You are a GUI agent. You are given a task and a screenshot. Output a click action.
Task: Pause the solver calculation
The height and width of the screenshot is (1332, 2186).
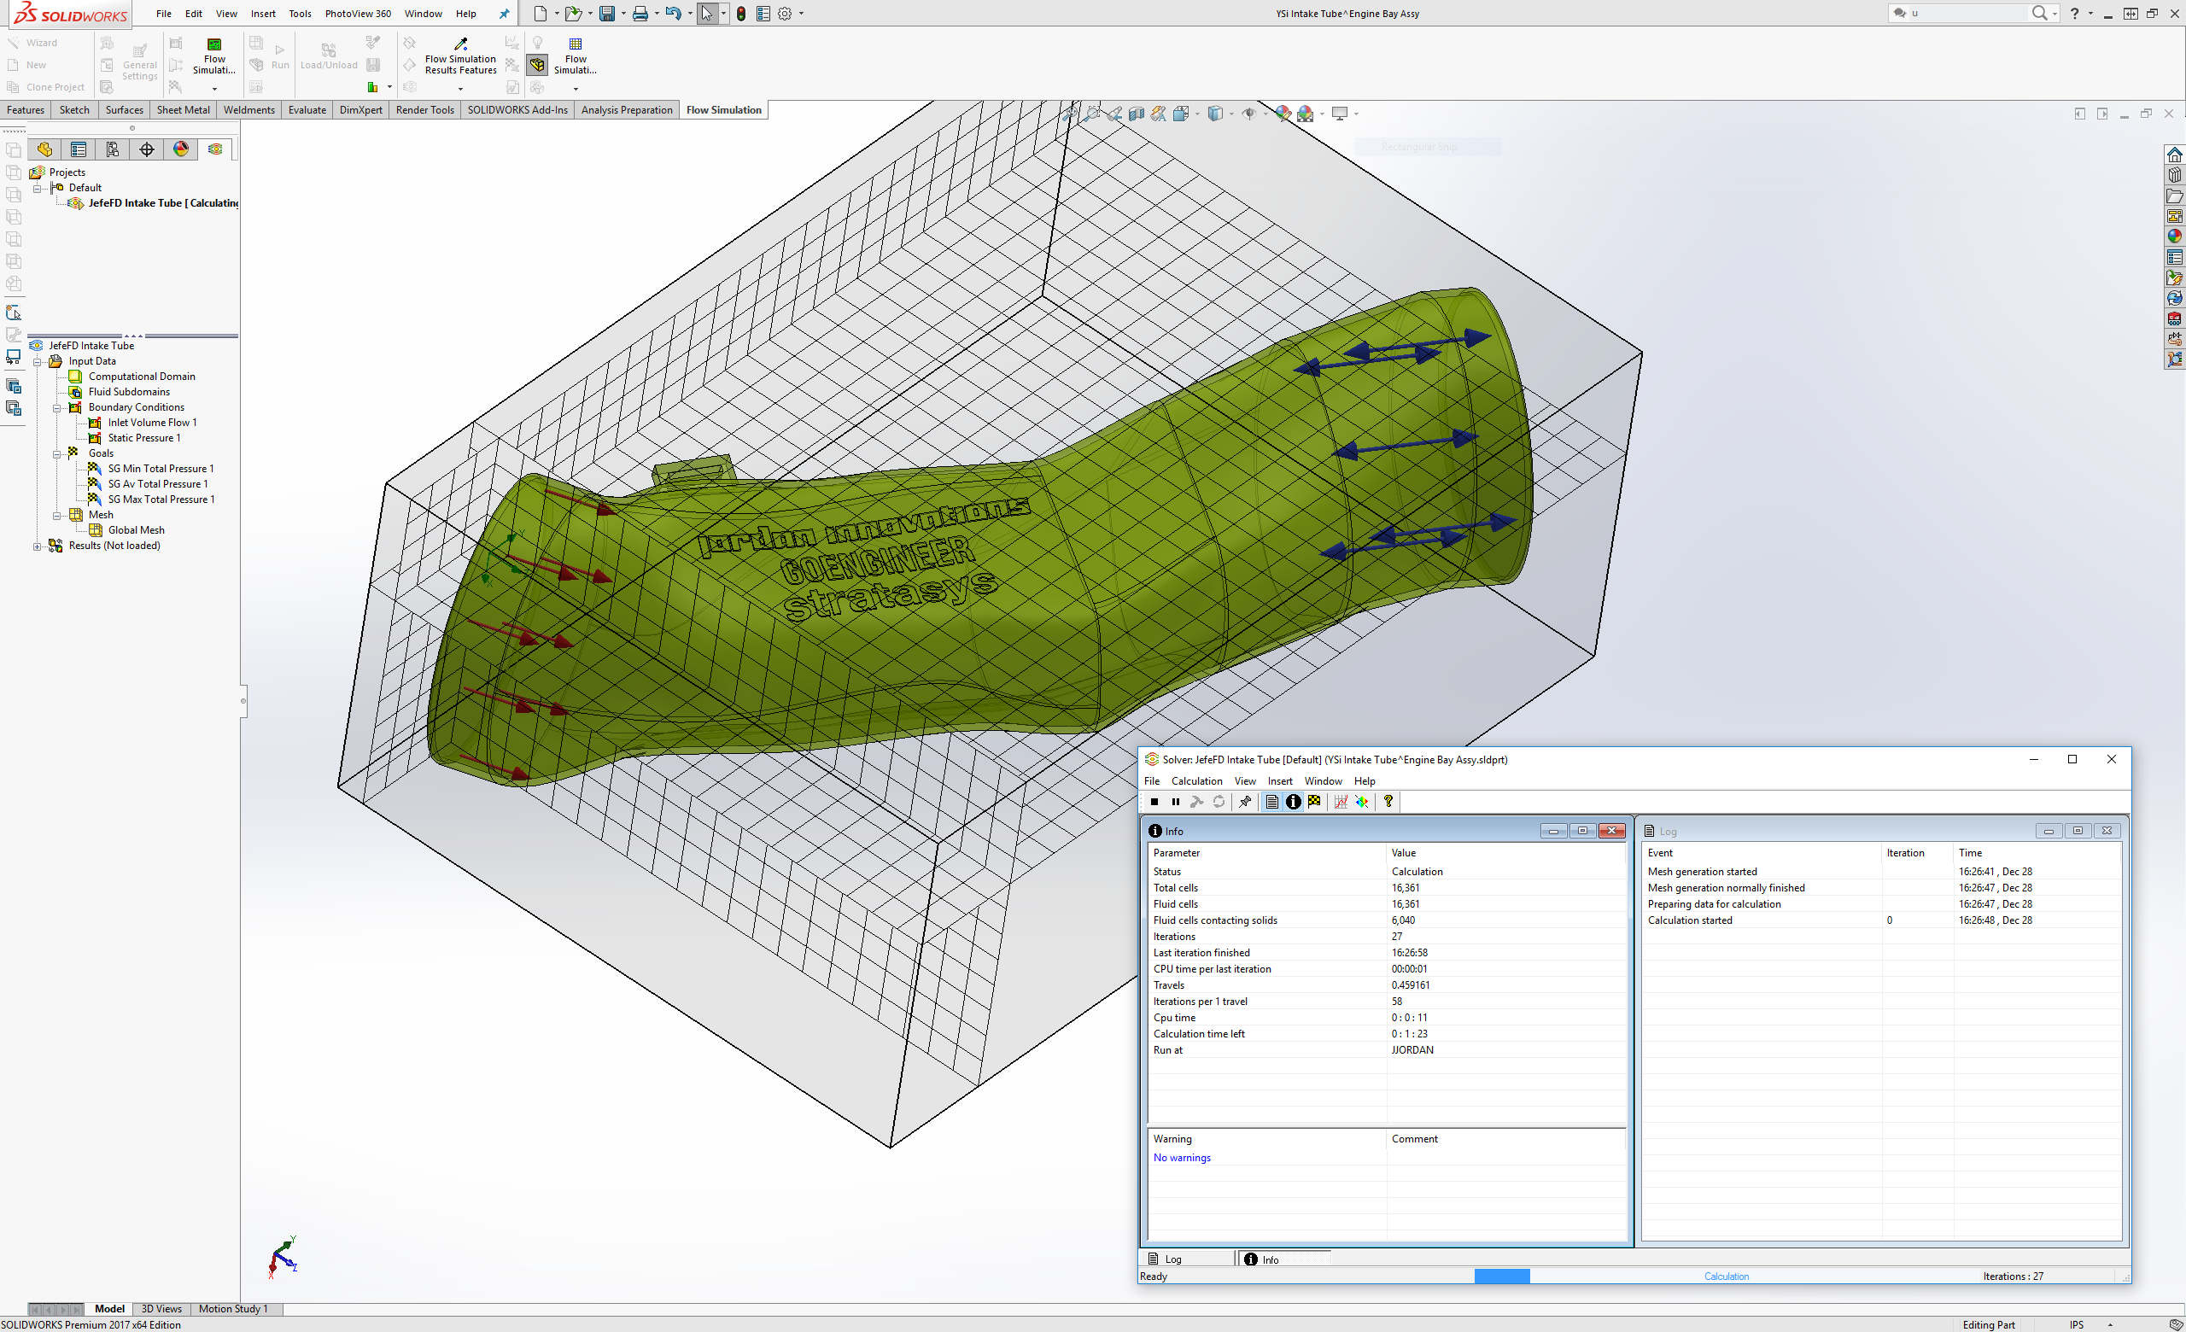point(1176,802)
